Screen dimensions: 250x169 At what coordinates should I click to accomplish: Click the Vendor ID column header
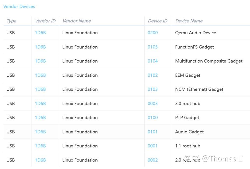45,21
